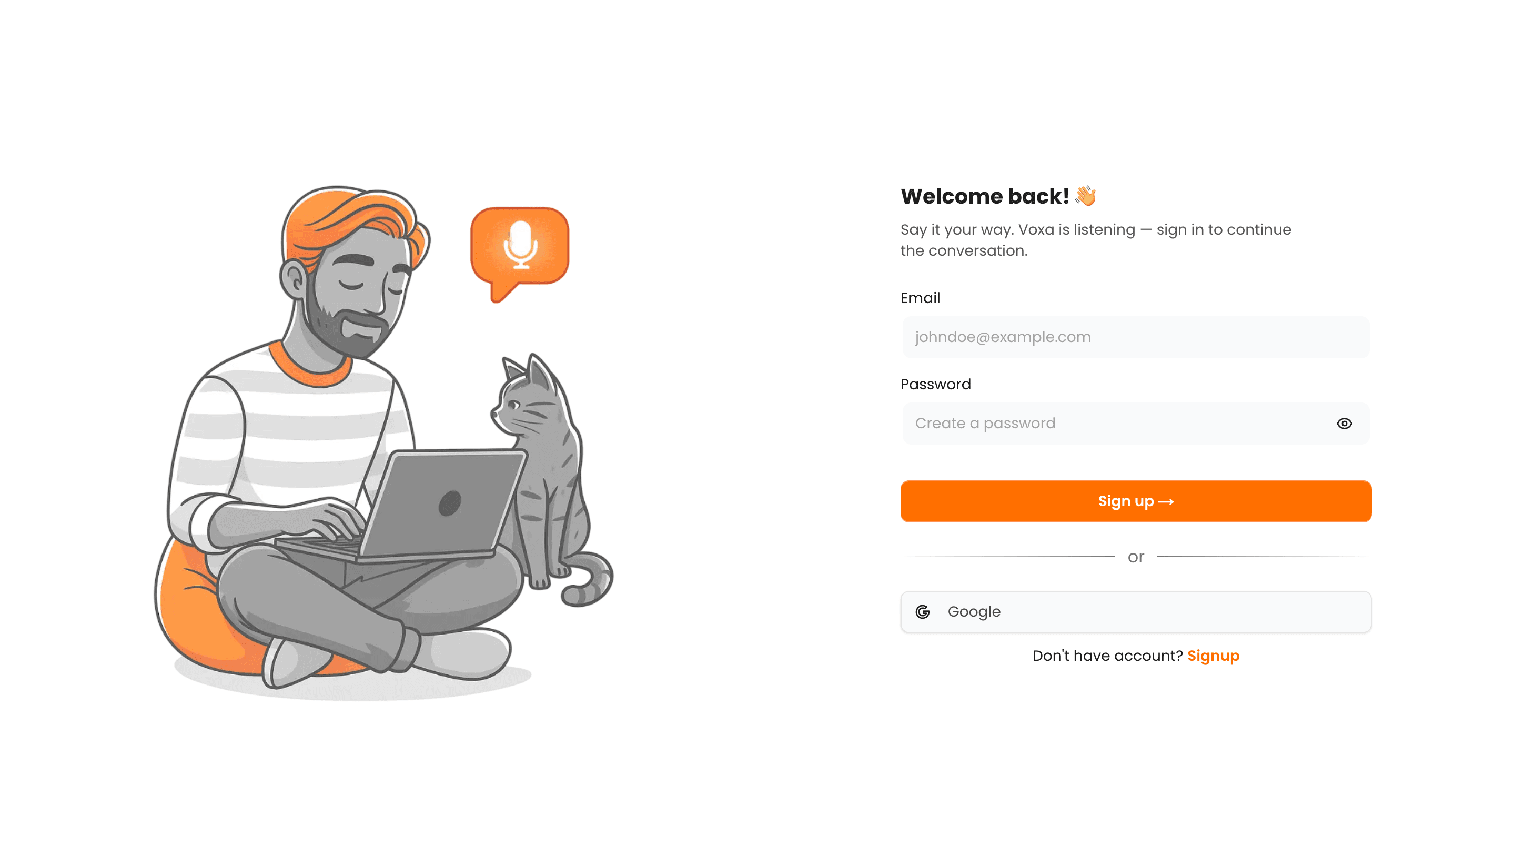Submit the form with the Sign up button
This screenshot has width=1515, height=846.
(x=1136, y=501)
